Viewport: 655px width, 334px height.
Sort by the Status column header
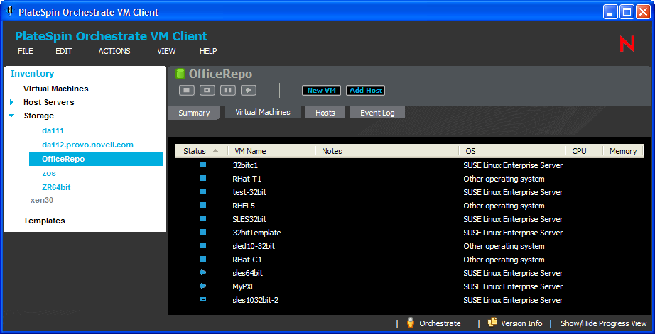(x=202, y=151)
